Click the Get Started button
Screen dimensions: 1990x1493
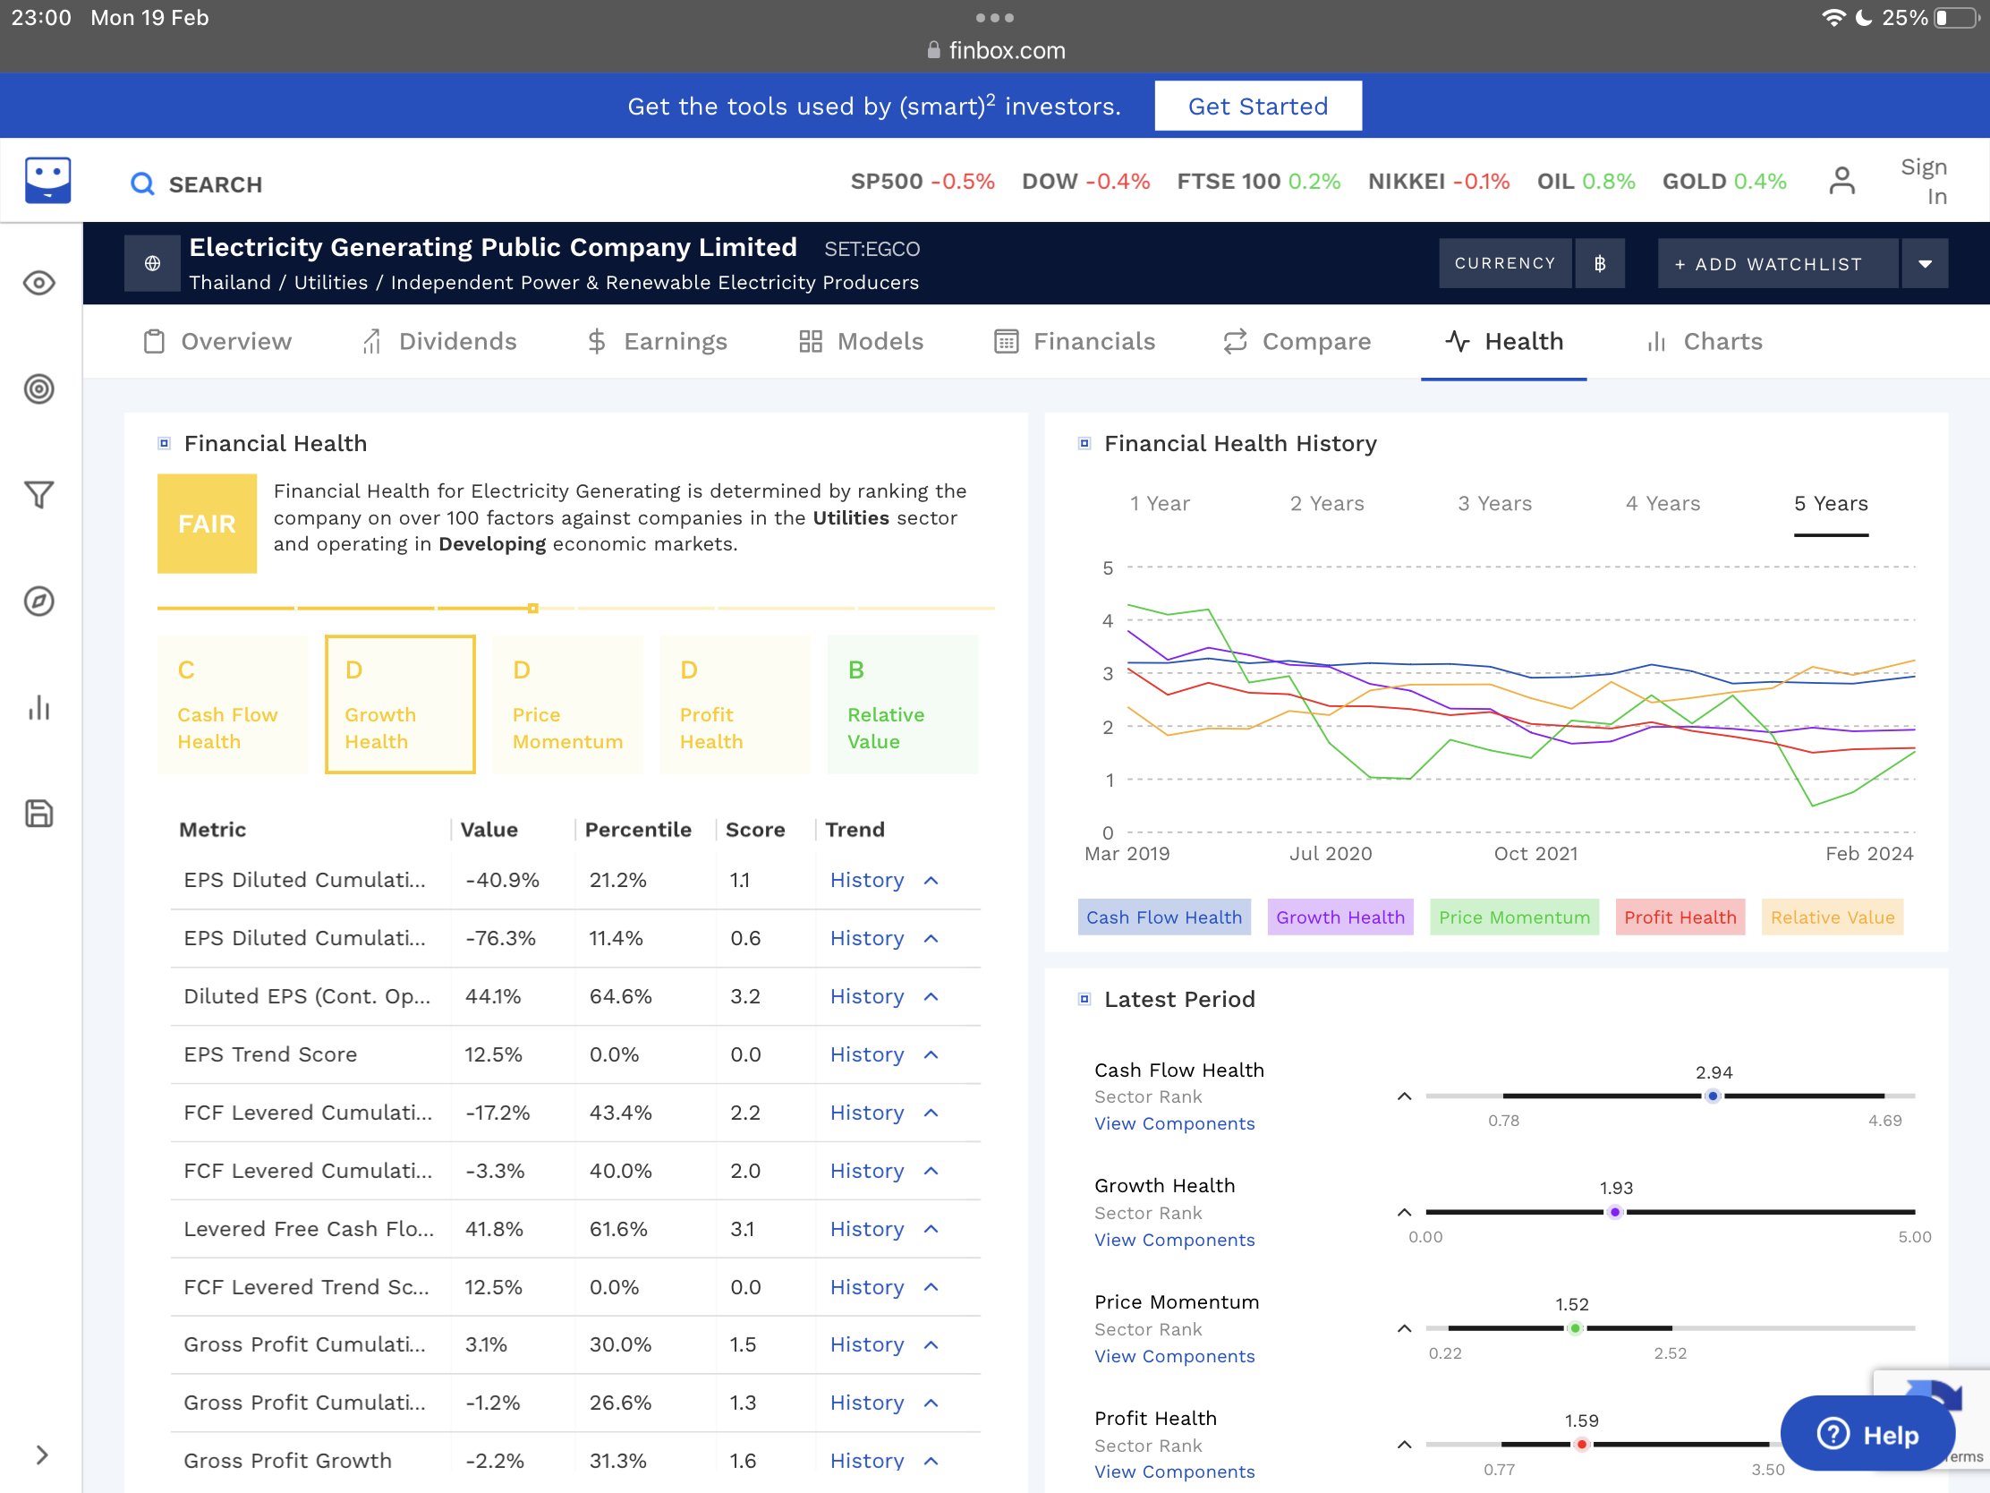[1258, 107]
